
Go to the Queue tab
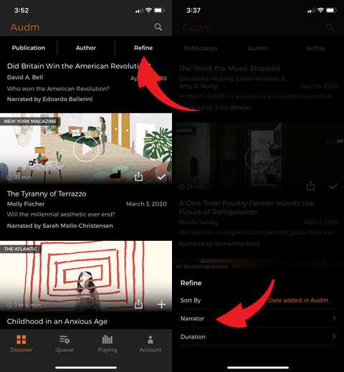tap(64, 344)
